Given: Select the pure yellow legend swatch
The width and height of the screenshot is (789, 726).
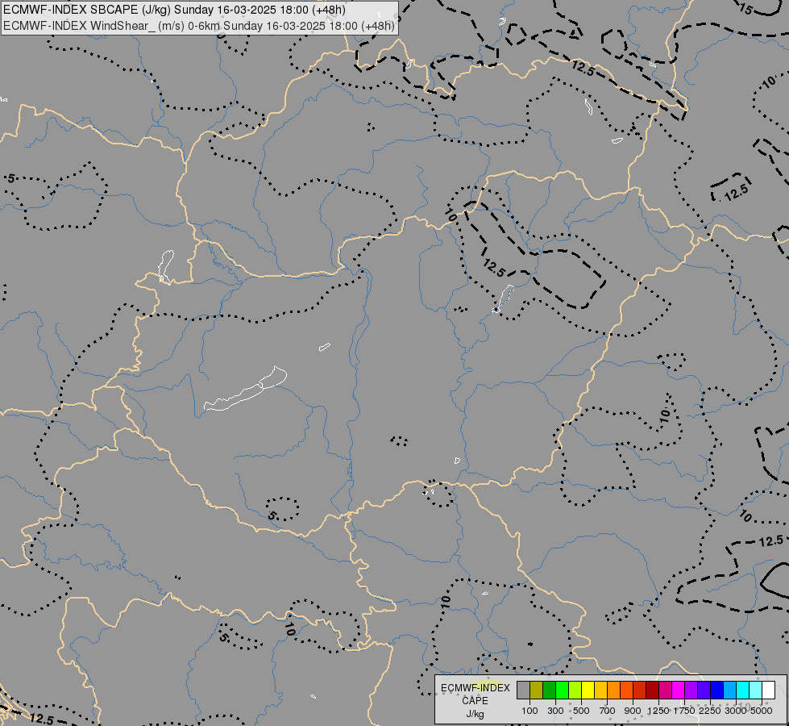Looking at the screenshot, I should pos(588,690).
